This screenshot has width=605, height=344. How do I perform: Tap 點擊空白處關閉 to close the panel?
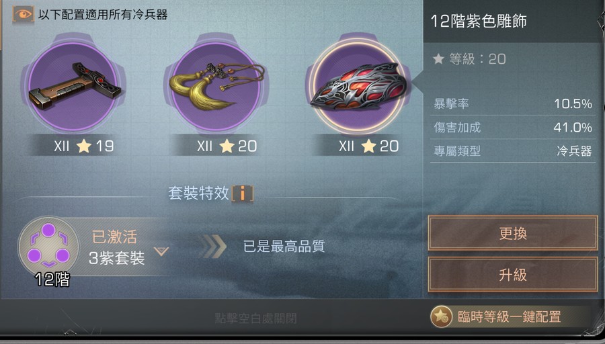pos(256,318)
